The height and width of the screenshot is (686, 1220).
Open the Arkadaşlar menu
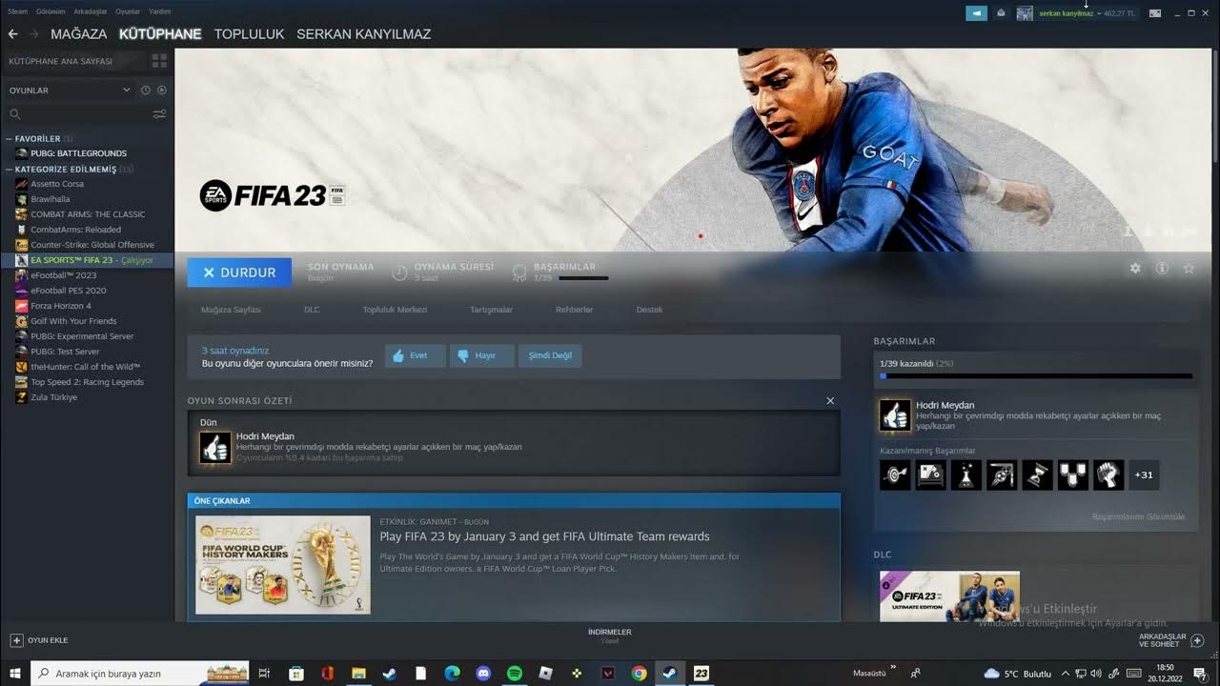coord(90,11)
